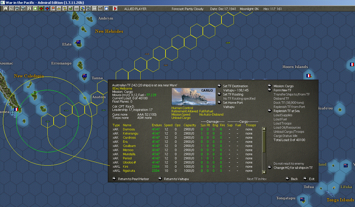Select ship Ngakuta in list
Image resolution: width=355 pixels, height=207 pixels.
point(129,171)
